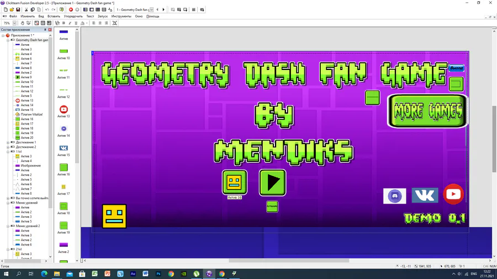The width and height of the screenshot is (497, 279).
Task: Select the Актив 16 face icon on canvas
Action: 235,182
